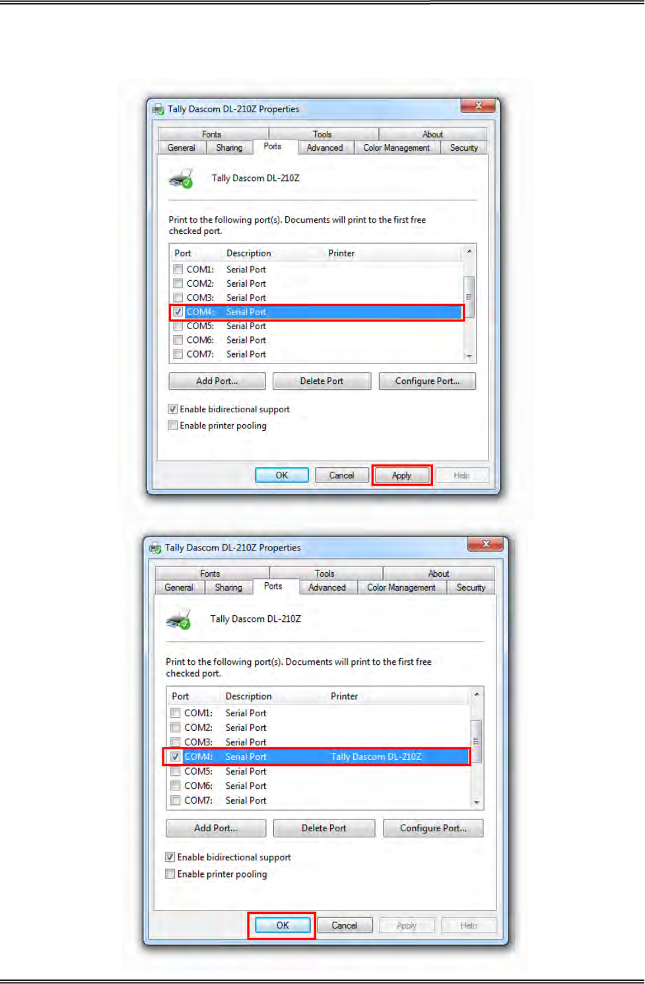The width and height of the screenshot is (645, 984).
Task: Check COM3 port in upper dialog
Action: pos(178,298)
